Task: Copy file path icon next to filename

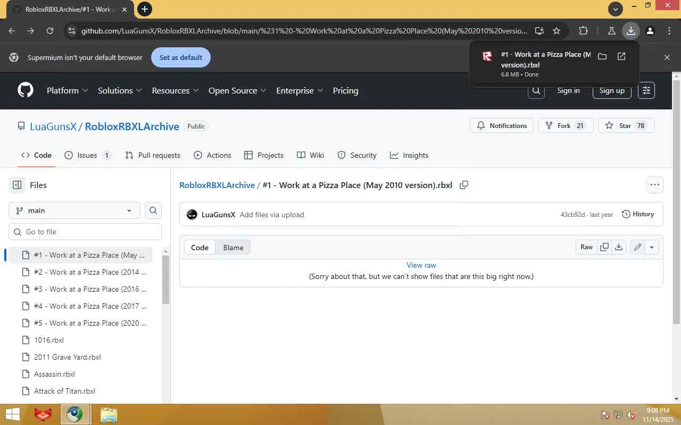Action: coord(464,185)
